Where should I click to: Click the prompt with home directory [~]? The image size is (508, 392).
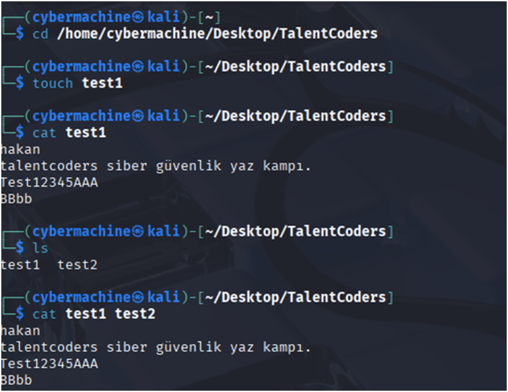coord(112,17)
